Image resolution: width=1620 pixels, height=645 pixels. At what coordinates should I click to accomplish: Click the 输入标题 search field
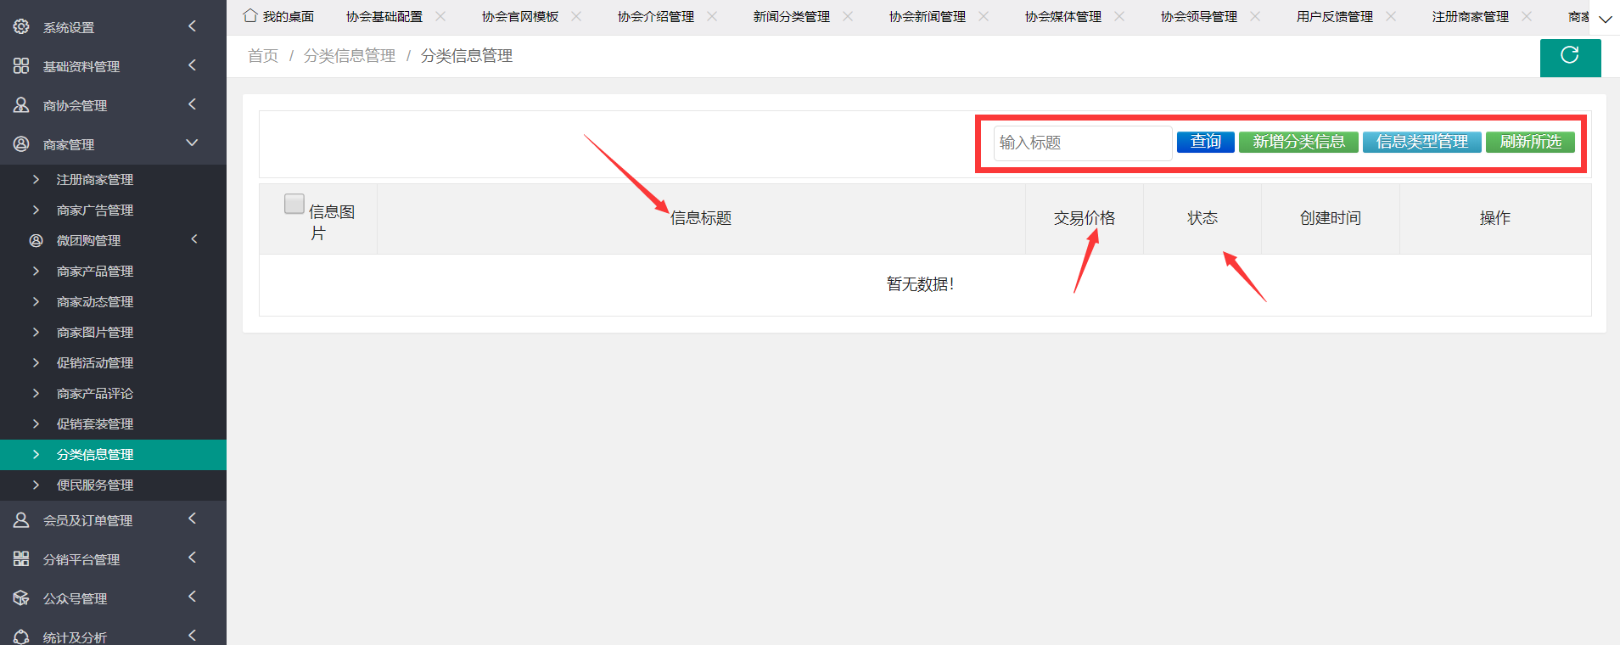[x=1082, y=143]
